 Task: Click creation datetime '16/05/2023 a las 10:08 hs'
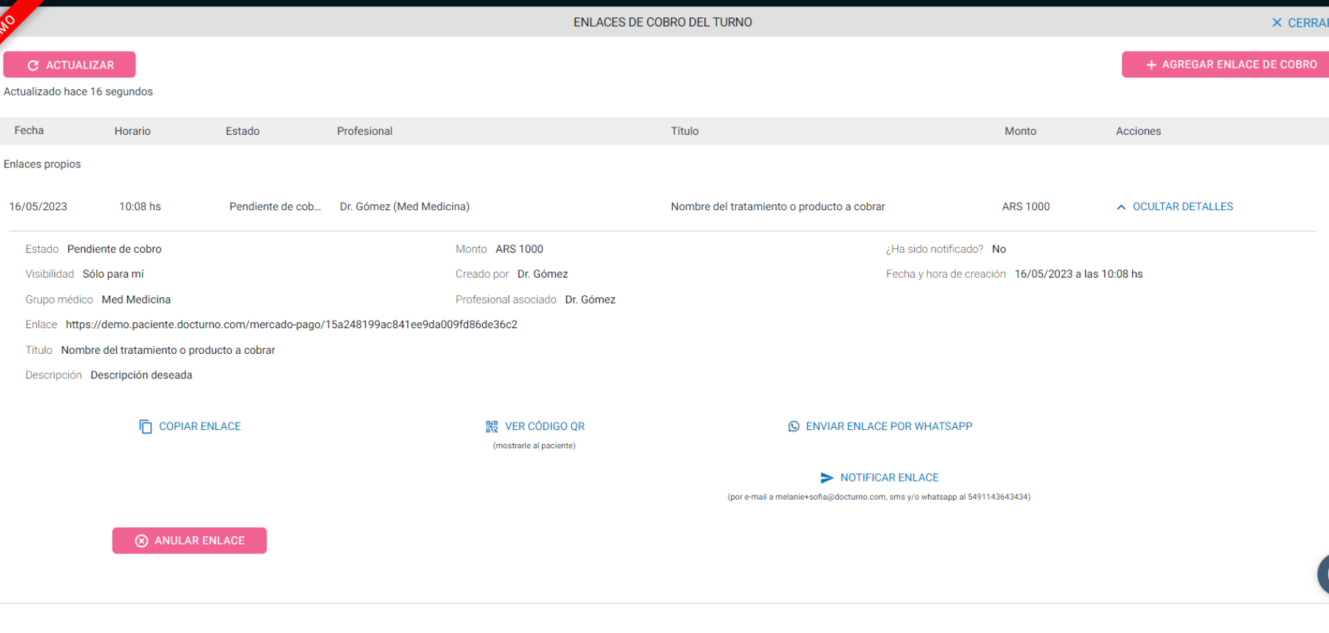point(1079,274)
